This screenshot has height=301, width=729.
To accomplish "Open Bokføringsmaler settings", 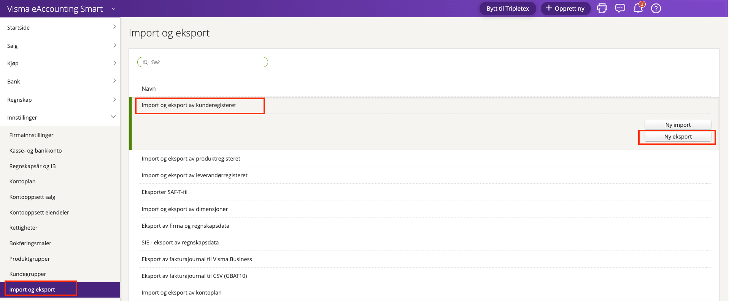I will [30, 243].
